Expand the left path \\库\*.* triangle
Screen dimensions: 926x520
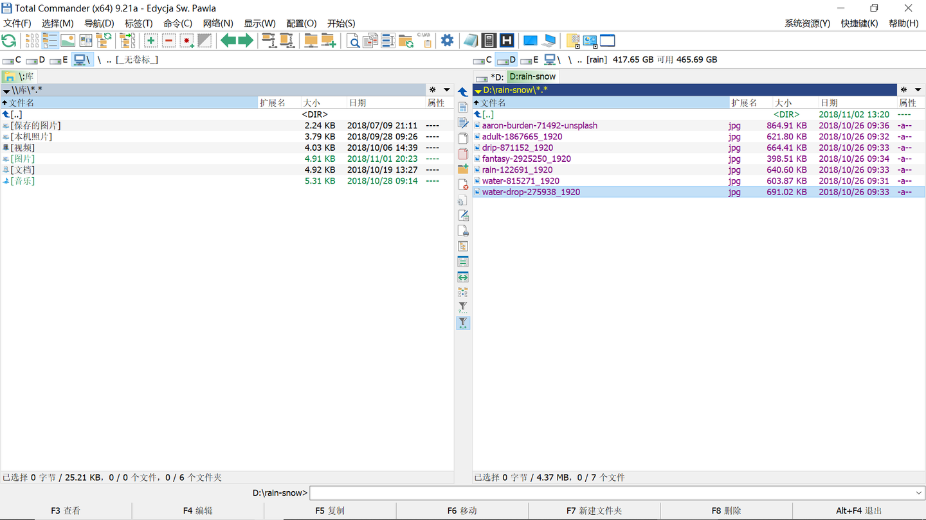6,91
